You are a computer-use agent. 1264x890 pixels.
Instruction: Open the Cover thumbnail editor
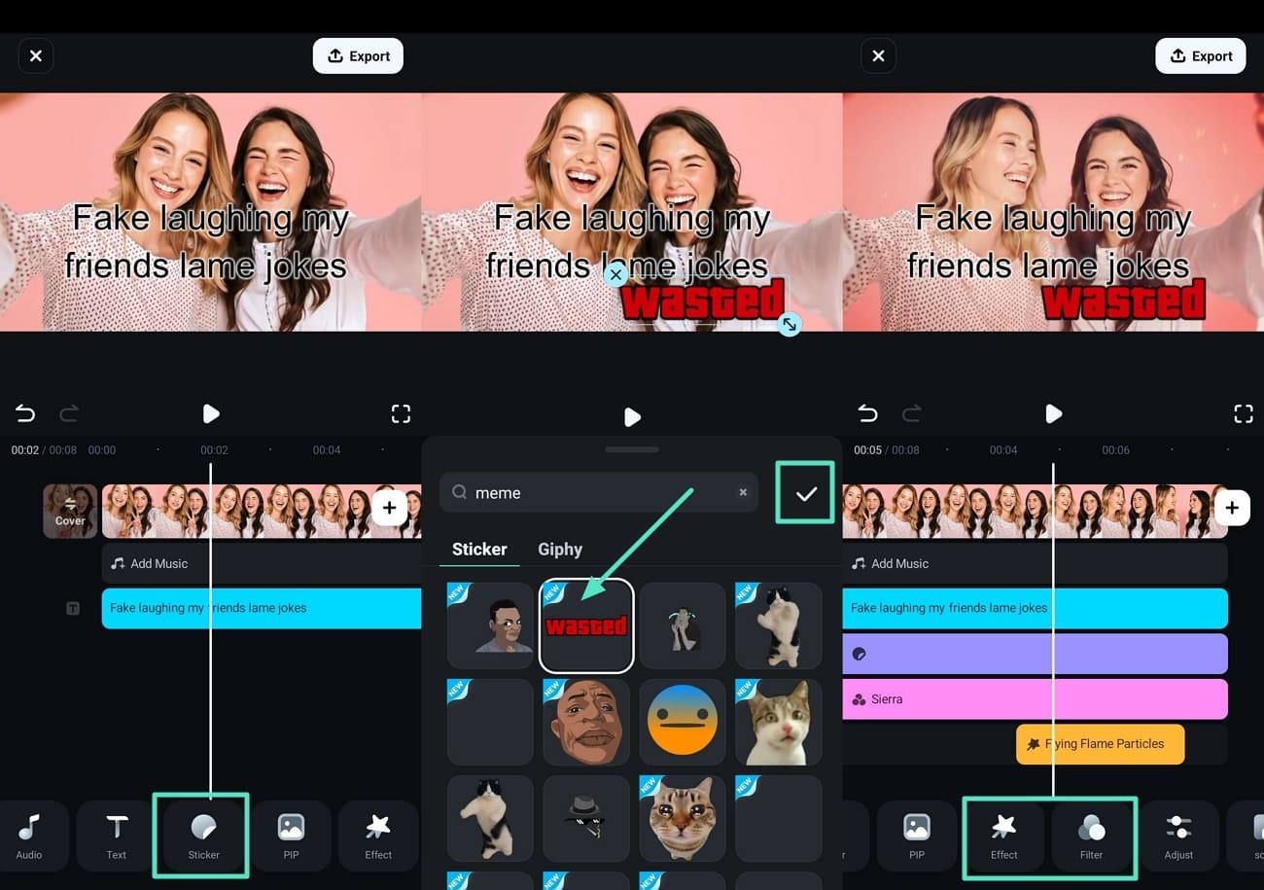coord(70,512)
